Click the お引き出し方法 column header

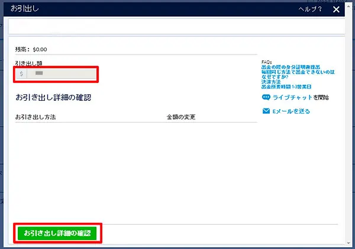[35, 117]
